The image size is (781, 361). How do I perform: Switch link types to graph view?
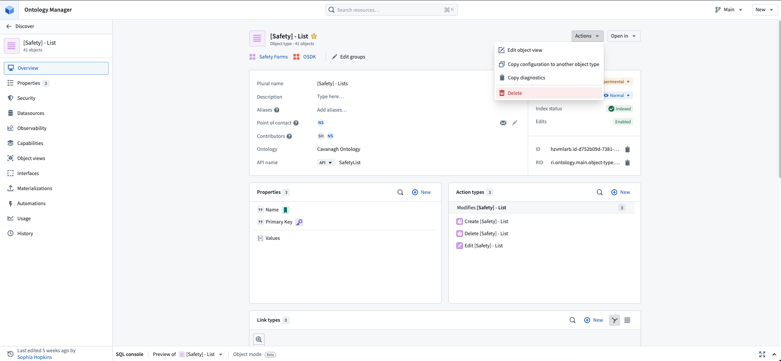pyautogui.click(x=614, y=320)
